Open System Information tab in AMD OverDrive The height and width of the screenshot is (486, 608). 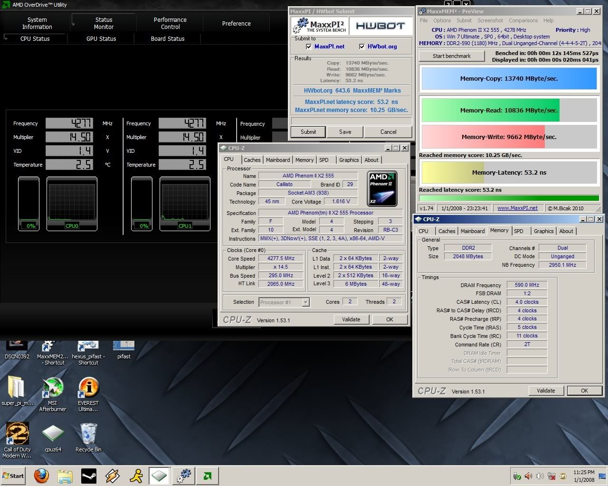coord(37,23)
